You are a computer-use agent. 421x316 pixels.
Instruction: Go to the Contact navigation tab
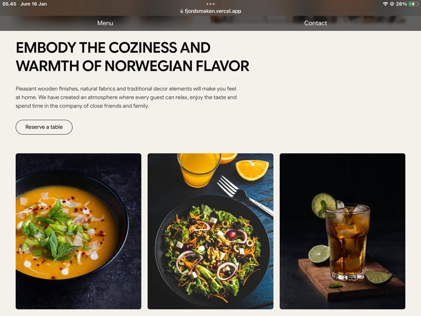316,23
